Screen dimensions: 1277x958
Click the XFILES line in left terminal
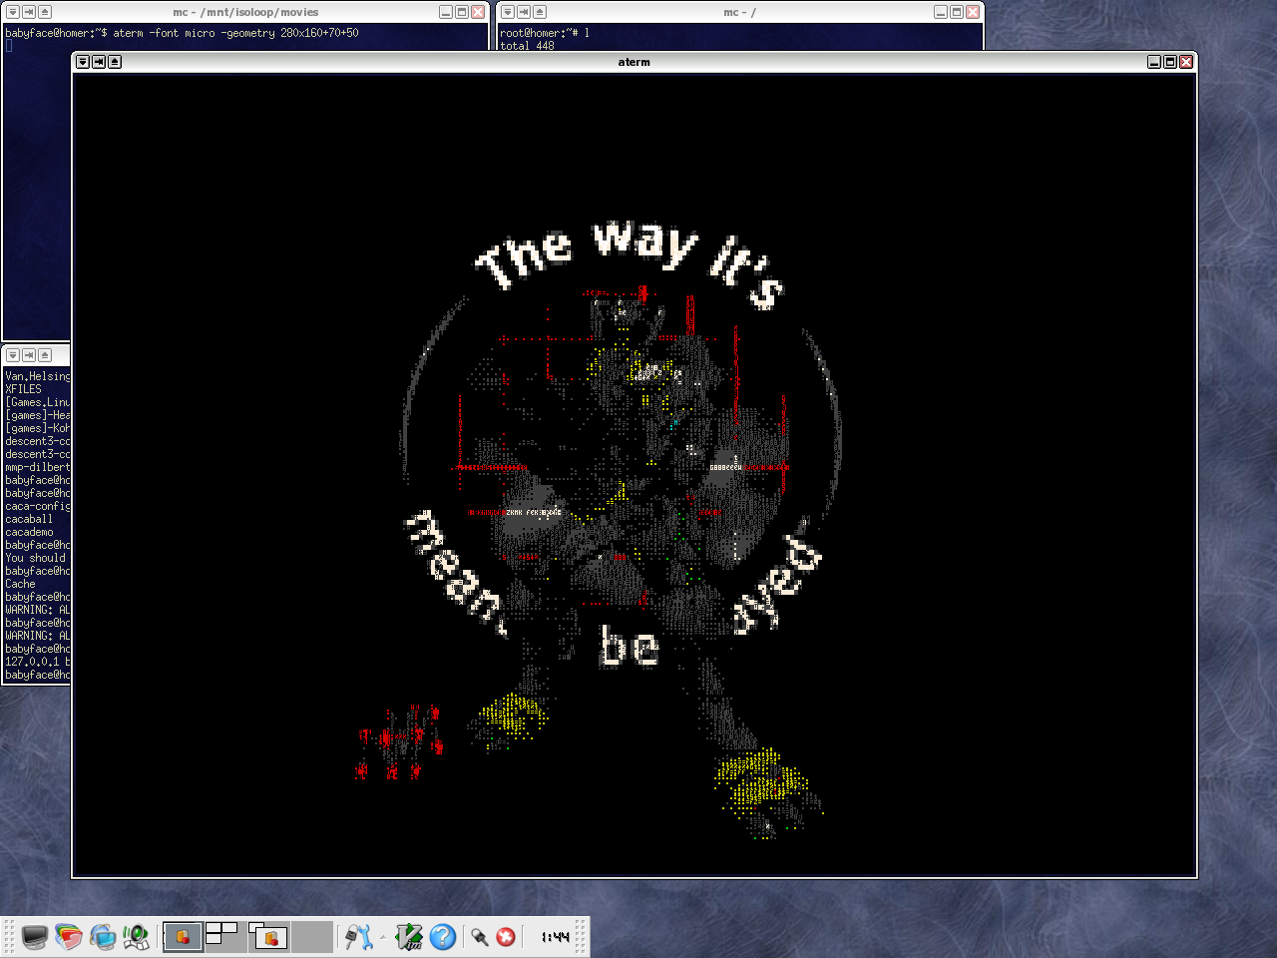point(24,389)
